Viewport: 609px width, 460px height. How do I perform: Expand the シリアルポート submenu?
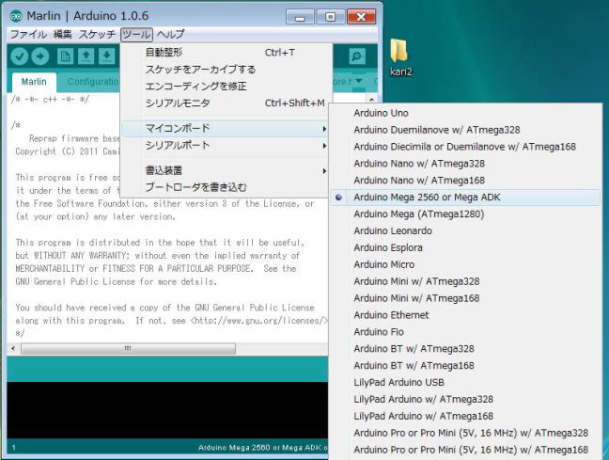226,146
